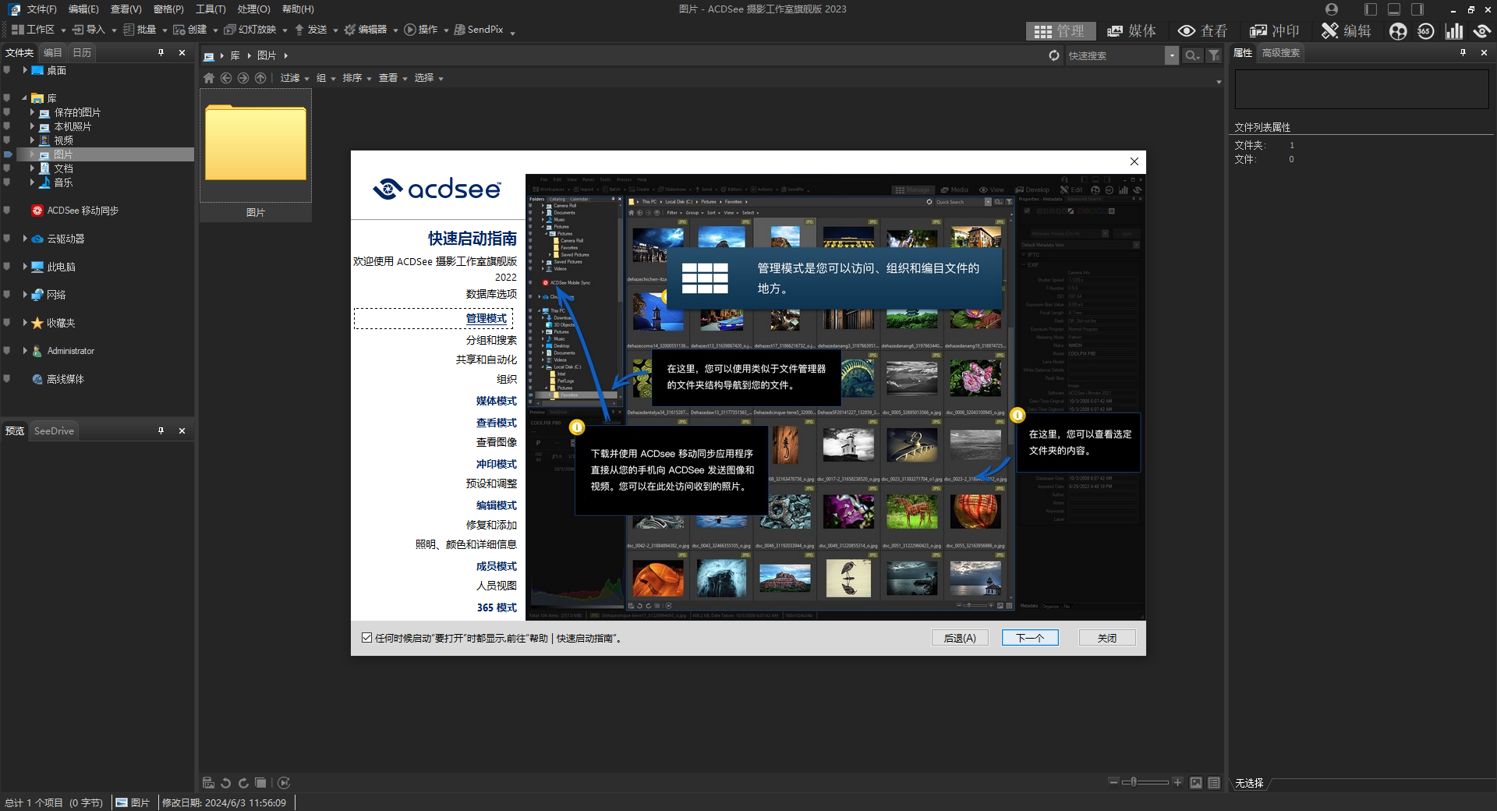Screen dimensions: 1497x811
Task: Go to the home folder icon
Action: (x=209, y=78)
